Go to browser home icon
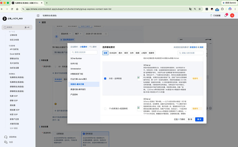Viewport: 238px width, 147px height. [17, 9]
